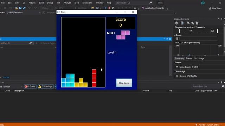The height and width of the screenshot is (126, 225).
Task: Open the Application Insights dropdown
Action: [x=154, y=8]
